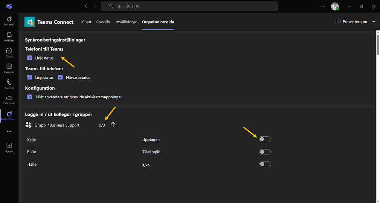Click the name Halle
This screenshot has height=203, width=380.
[32, 164]
